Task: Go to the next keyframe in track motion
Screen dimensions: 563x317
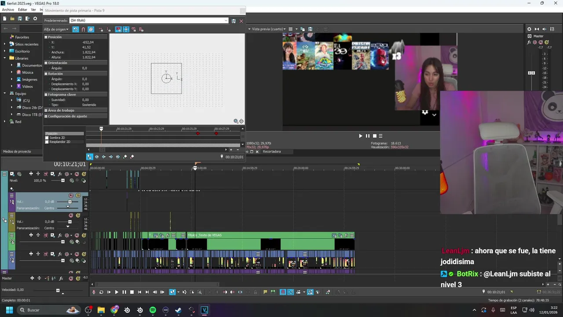Action: [x=110, y=157]
